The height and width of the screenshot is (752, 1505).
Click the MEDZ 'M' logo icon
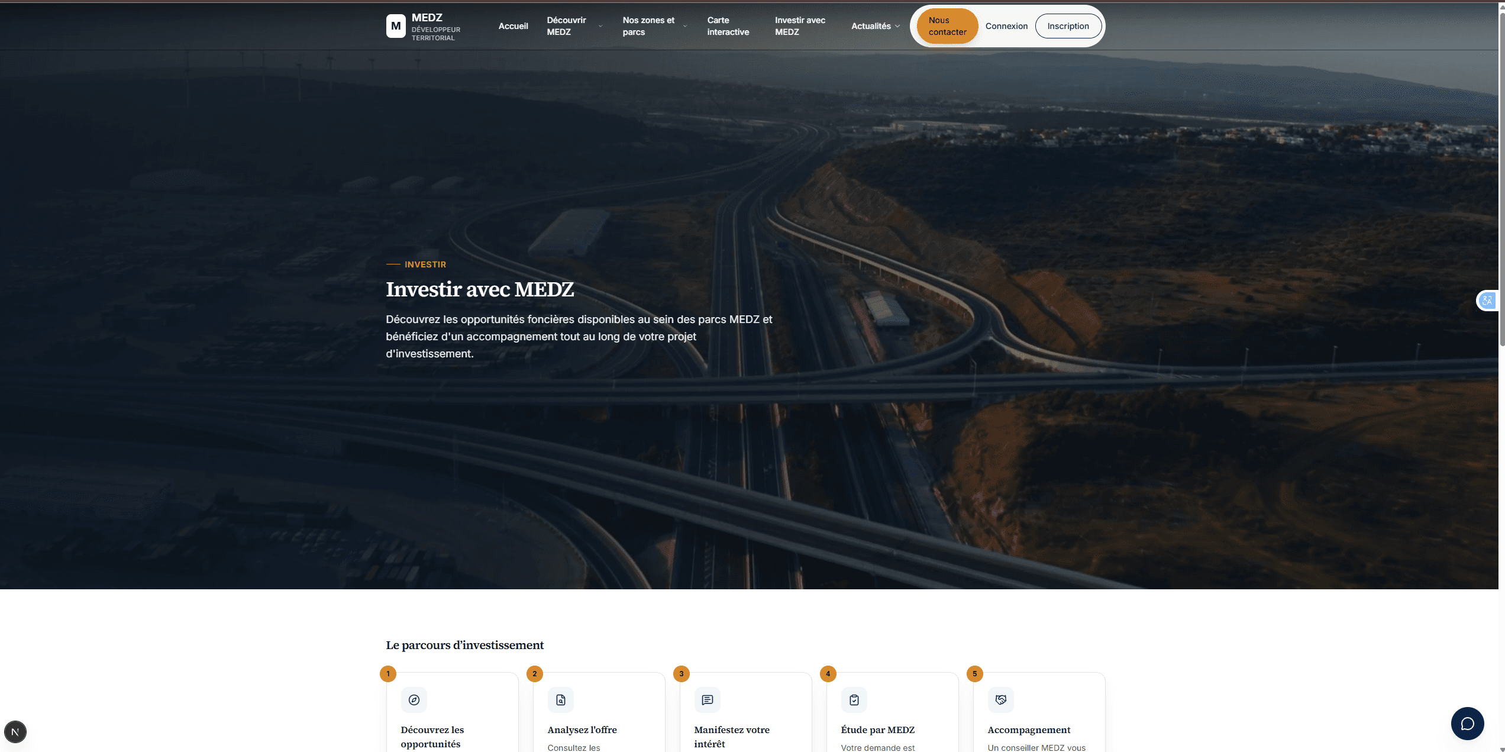click(x=396, y=26)
